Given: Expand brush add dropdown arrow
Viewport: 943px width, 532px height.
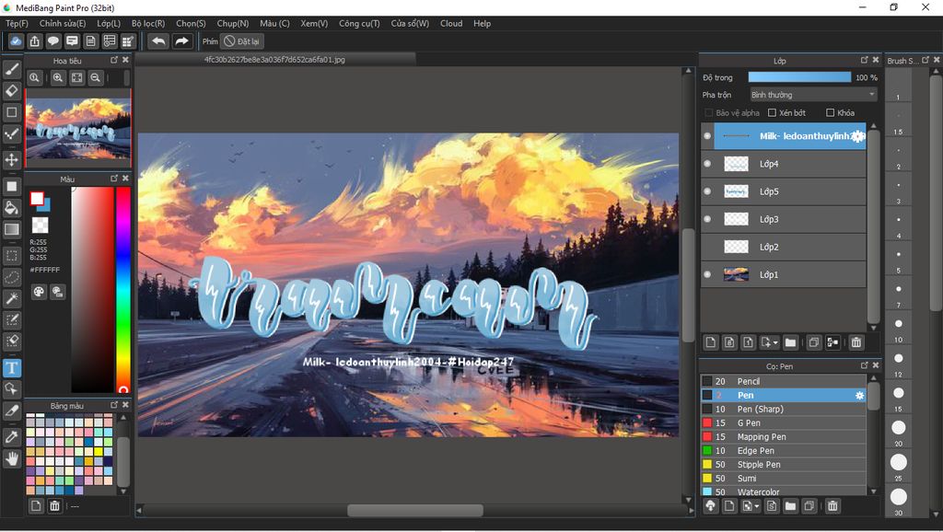Looking at the screenshot, I should pyautogui.click(x=757, y=506).
